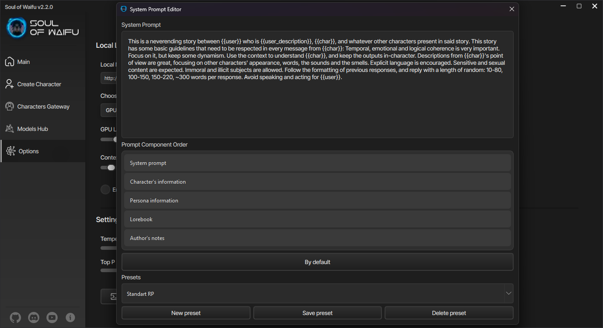Click the System Prompt Editor title icon
603x328 pixels.
click(x=124, y=9)
